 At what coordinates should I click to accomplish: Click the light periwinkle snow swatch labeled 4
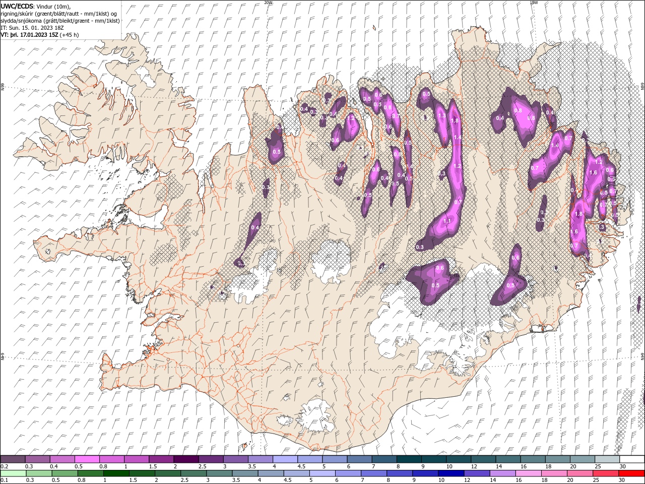[x=285, y=459]
